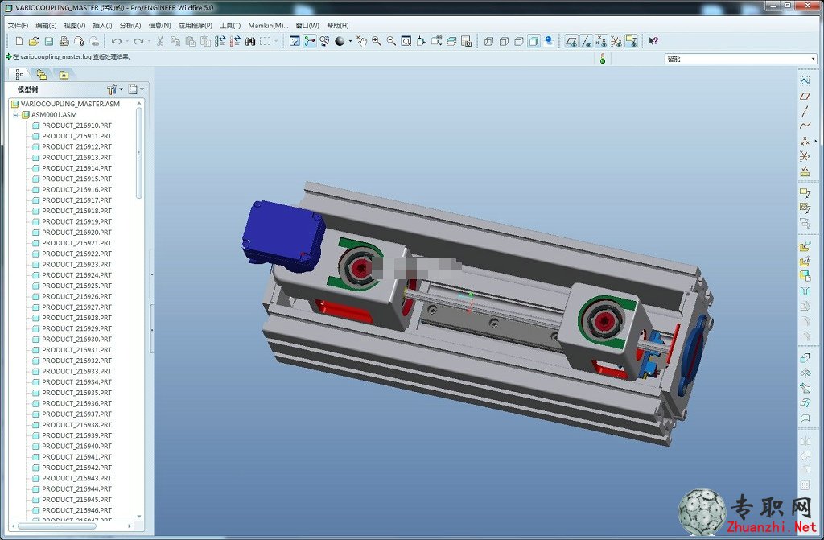Switch to the Favorites navigator tab
Screen dimensions: 824x540
click(64, 75)
